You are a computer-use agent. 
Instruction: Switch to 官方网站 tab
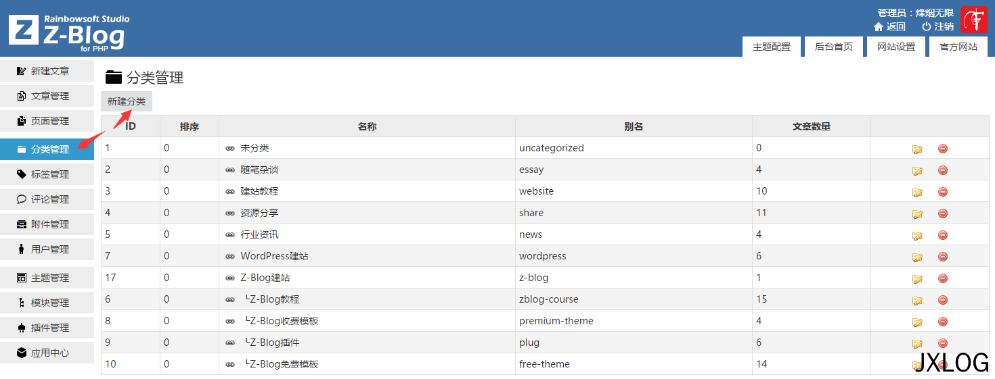(958, 47)
